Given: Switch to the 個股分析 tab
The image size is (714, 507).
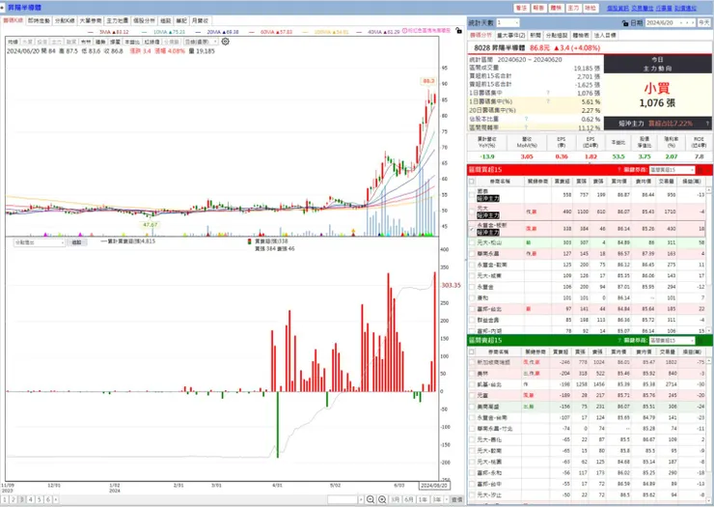Looking at the screenshot, I should (145, 21).
